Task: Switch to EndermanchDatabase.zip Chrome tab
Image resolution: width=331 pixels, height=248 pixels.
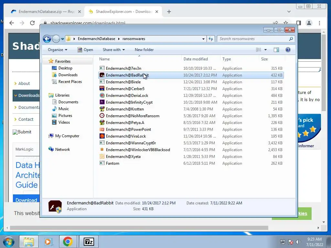Action: coord(46,12)
